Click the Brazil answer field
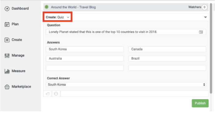Image resolution: width=215 pixels, height=115 pixels. pyautogui.click(x=167, y=58)
